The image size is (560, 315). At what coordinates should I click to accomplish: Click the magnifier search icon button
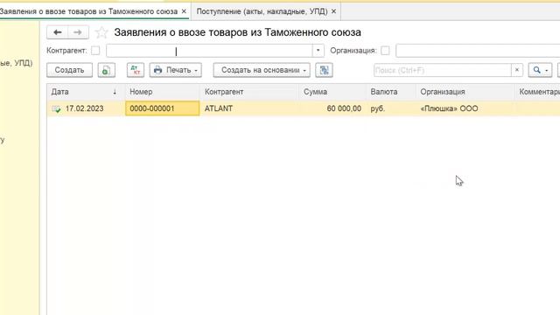(x=540, y=70)
